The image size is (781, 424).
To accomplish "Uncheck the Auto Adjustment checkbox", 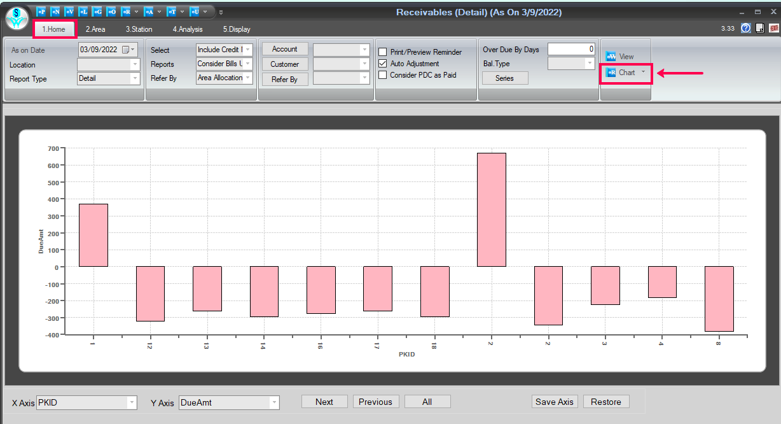I will pyautogui.click(x=383, y=64).
